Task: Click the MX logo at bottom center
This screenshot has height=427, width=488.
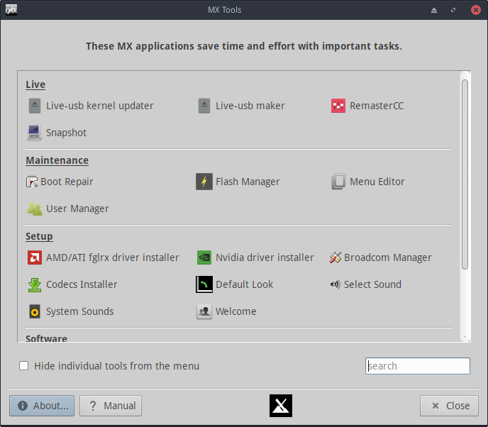Action: coord(281,406)
